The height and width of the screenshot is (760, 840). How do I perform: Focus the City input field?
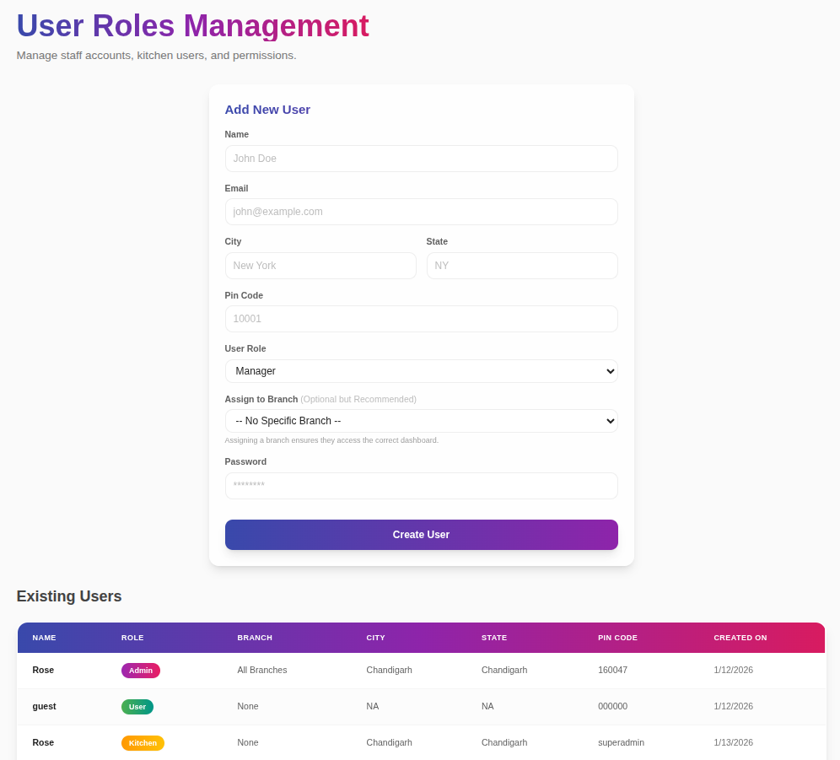(x=320, y=265)
